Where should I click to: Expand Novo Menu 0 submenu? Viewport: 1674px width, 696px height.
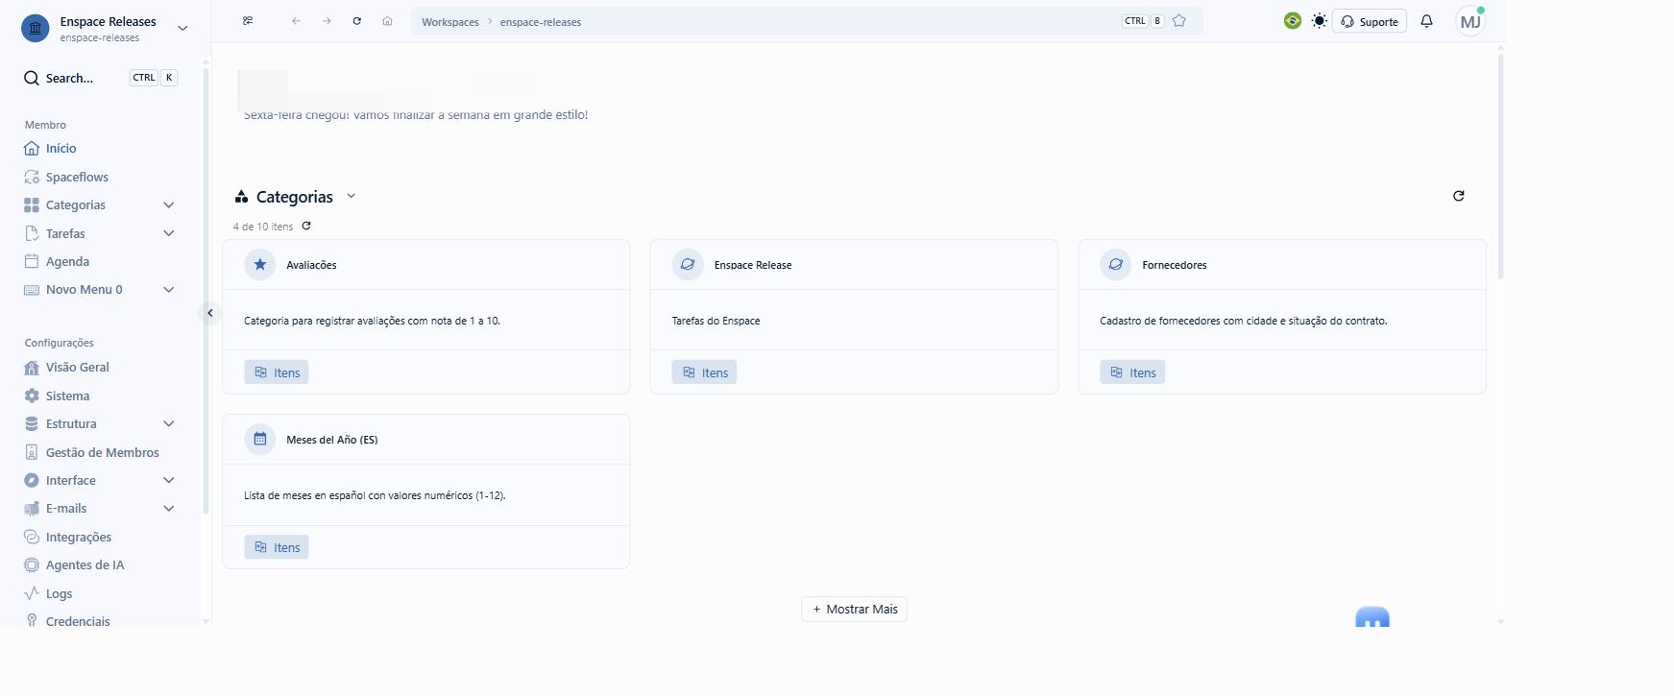[x=169, y=290]
